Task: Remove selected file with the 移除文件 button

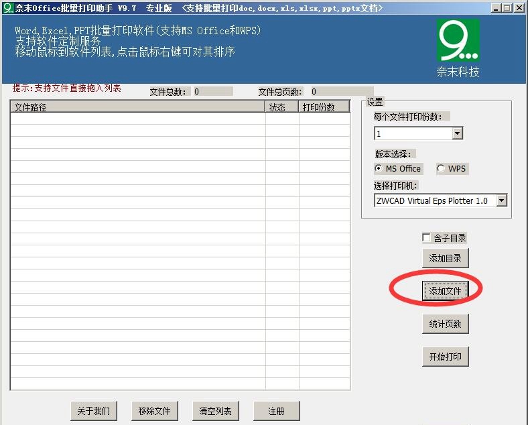Action: click(x=155, y=411)
